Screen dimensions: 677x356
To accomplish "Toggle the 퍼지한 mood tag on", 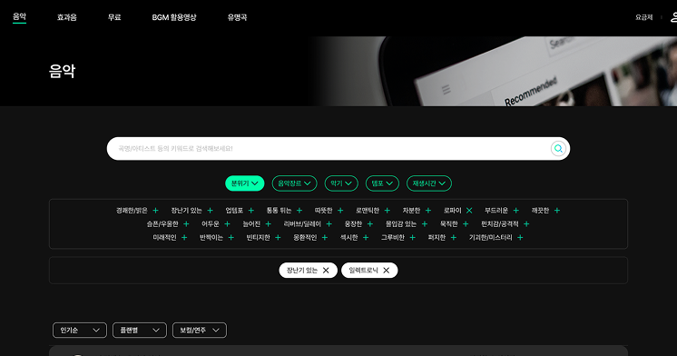I will (x=454, y=238).
